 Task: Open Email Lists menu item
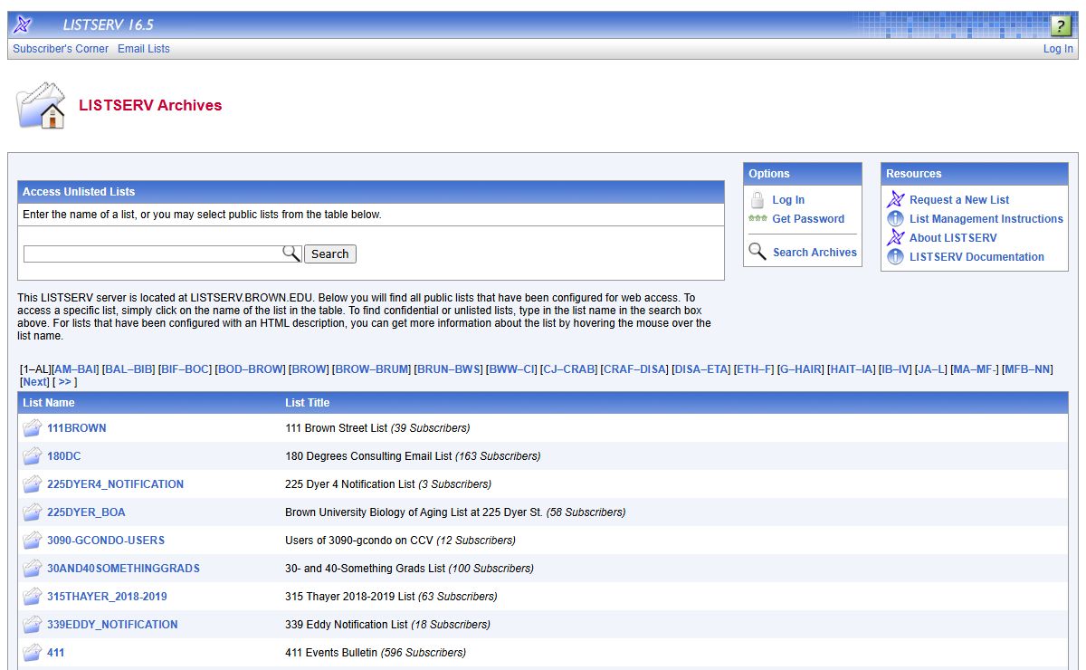coord(144,49)
